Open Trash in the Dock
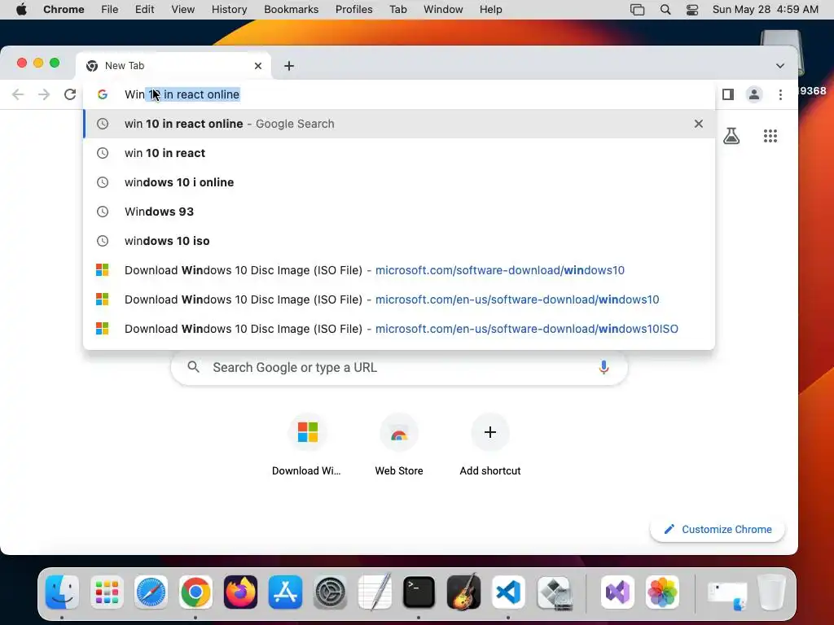 pyautogui.click(x=771, y=592)
